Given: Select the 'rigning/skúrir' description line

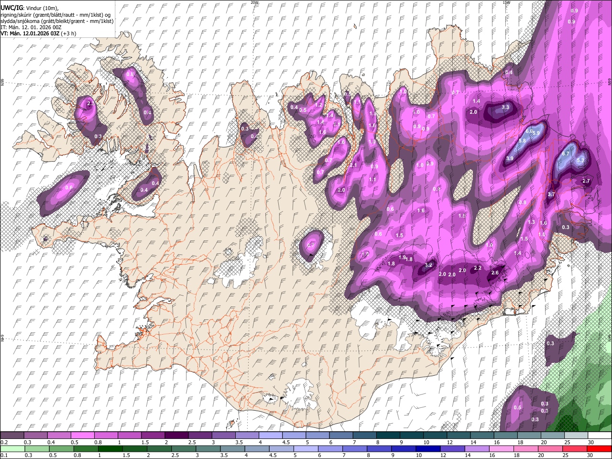Looking at the screenshot, I should (x=55, y=15).
